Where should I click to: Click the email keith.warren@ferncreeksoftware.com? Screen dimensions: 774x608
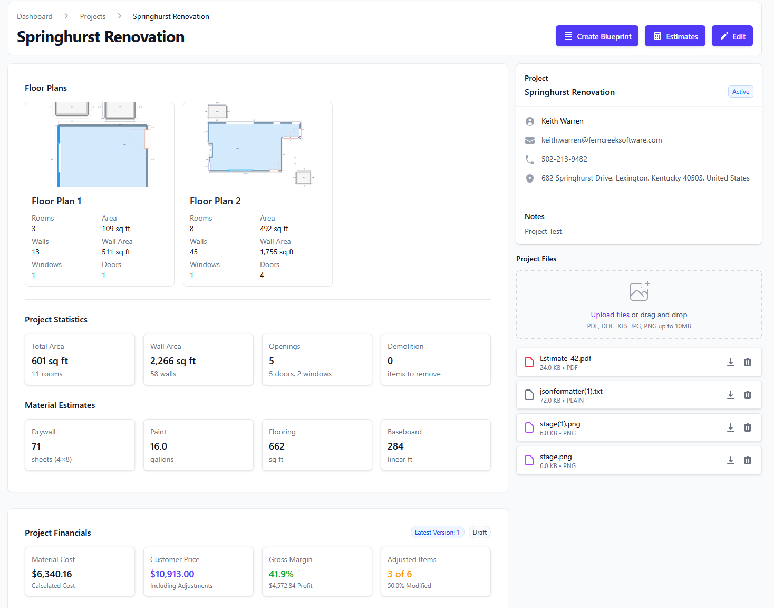(x=602, y=140)
